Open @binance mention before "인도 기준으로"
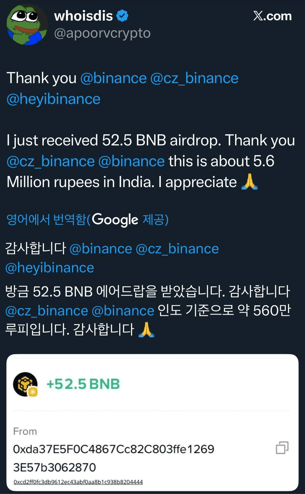This screenshot has width=305, height=494. [123, 311]
